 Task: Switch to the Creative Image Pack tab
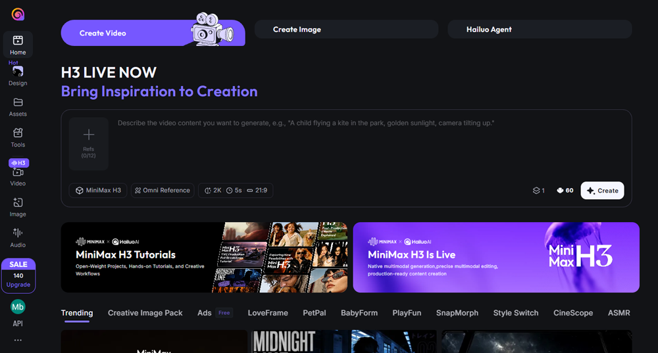pos(145,313)
